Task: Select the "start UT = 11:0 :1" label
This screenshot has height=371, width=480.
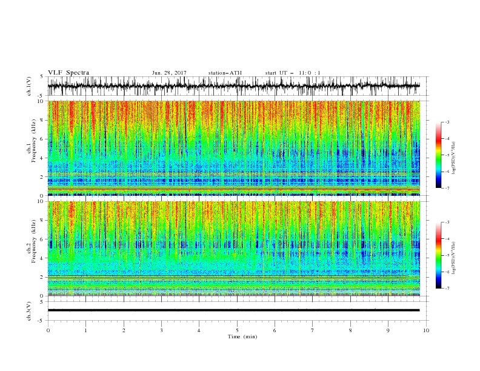Action: pos(293,73)
